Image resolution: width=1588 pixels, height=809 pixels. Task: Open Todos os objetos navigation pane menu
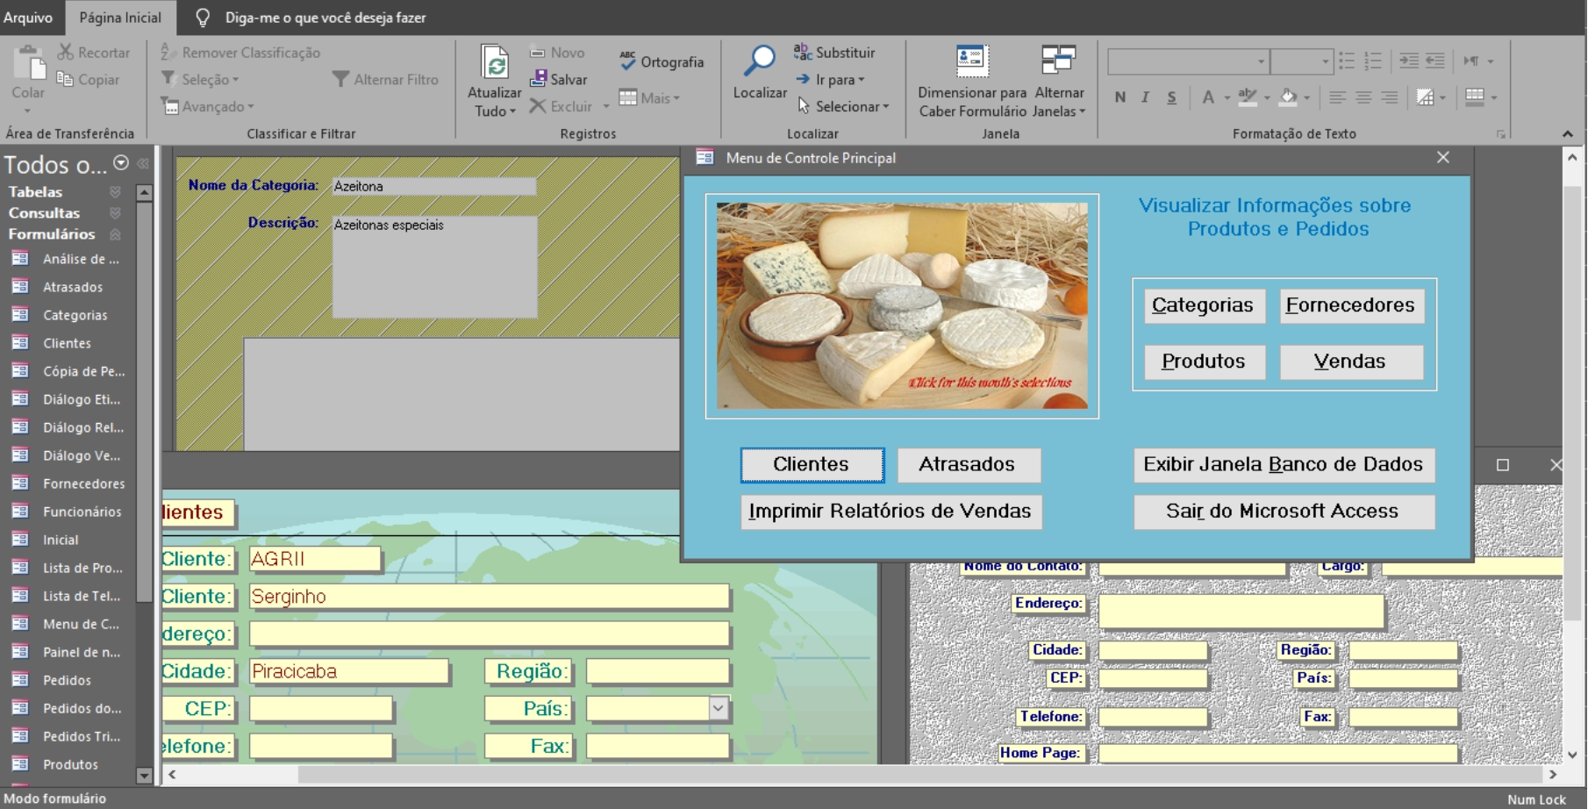click(121, 163)
